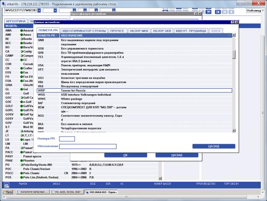This screenshot has height=201, width=267.
Task: Jump to first record navigation icon
Action: click(x=218, y=12)
